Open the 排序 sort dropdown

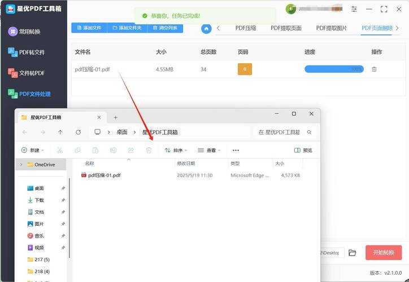pyautogui.click(x=176, y=151)
